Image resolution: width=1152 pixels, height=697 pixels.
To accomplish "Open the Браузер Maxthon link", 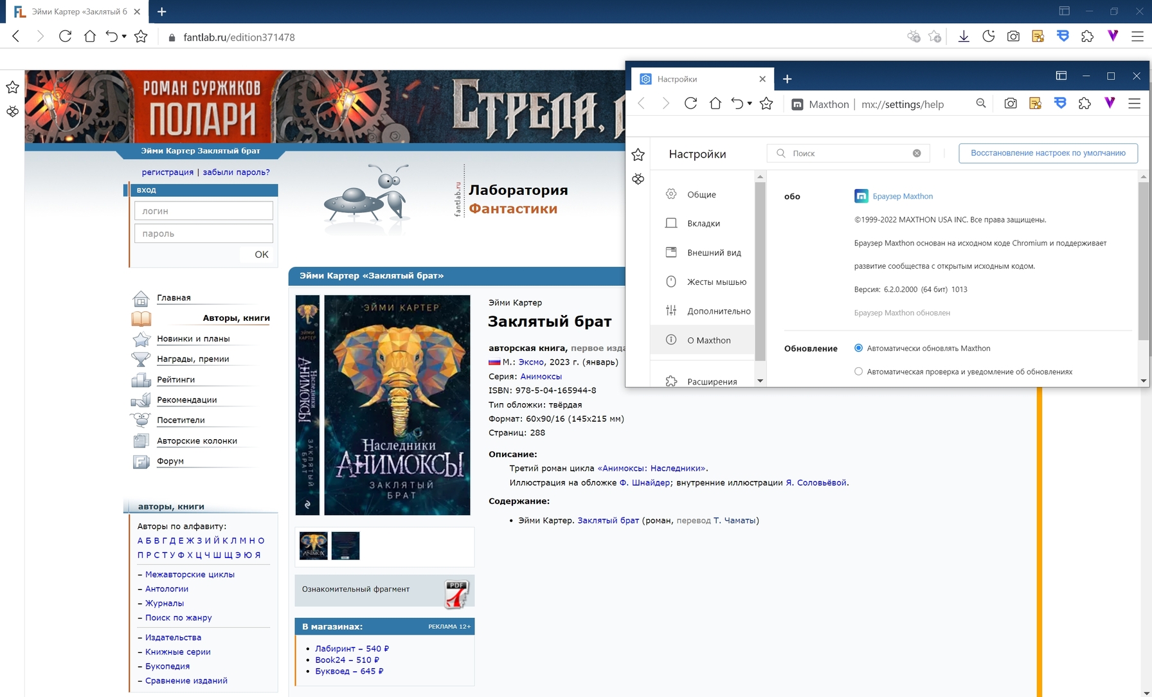I will click(x=903, y=196).
